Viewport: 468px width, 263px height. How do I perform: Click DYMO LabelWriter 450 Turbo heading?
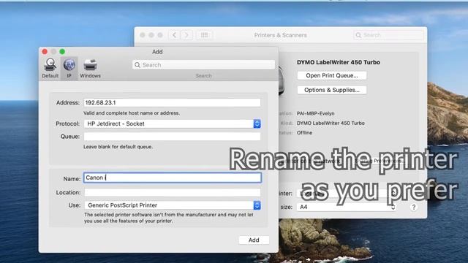point(338,62)
